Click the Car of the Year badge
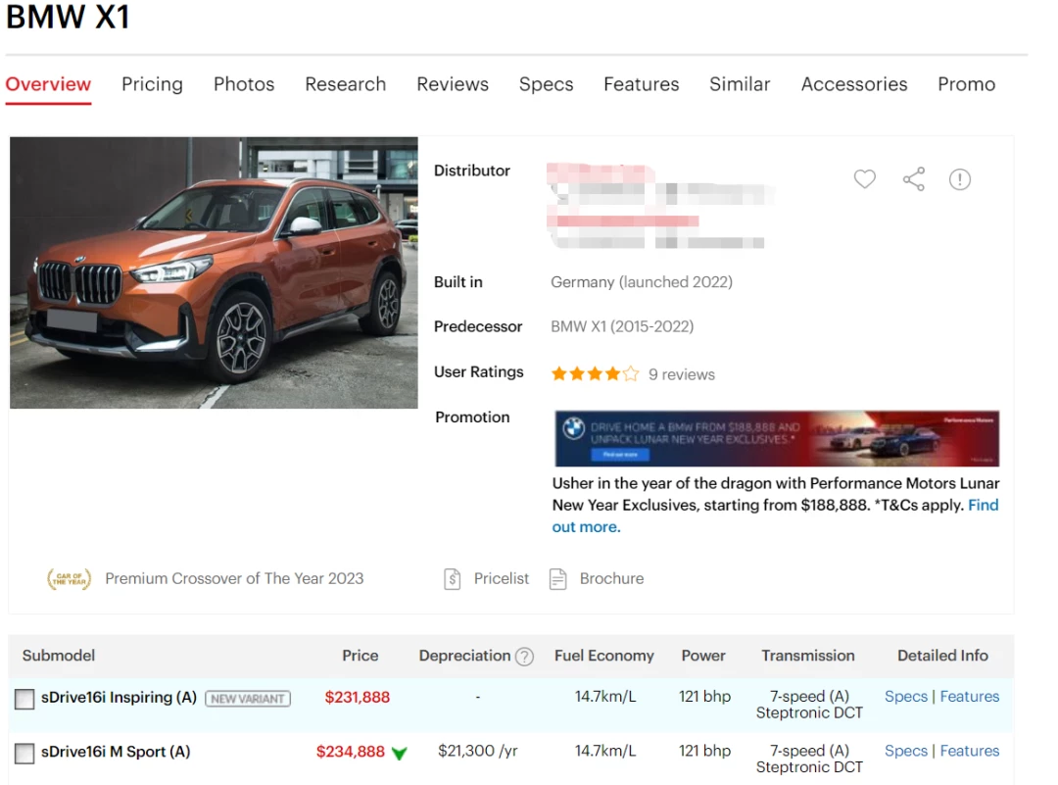 [69, 579]
